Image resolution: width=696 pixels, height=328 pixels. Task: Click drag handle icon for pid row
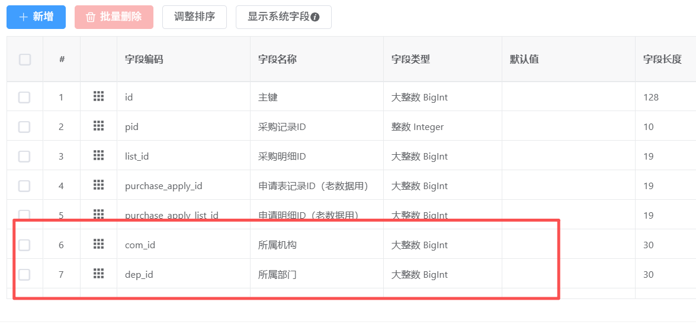click(x=99, y=126)
